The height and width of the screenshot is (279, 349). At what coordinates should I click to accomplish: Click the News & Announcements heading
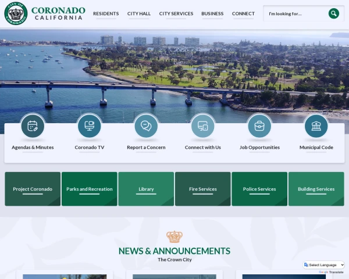click(174, 251)
